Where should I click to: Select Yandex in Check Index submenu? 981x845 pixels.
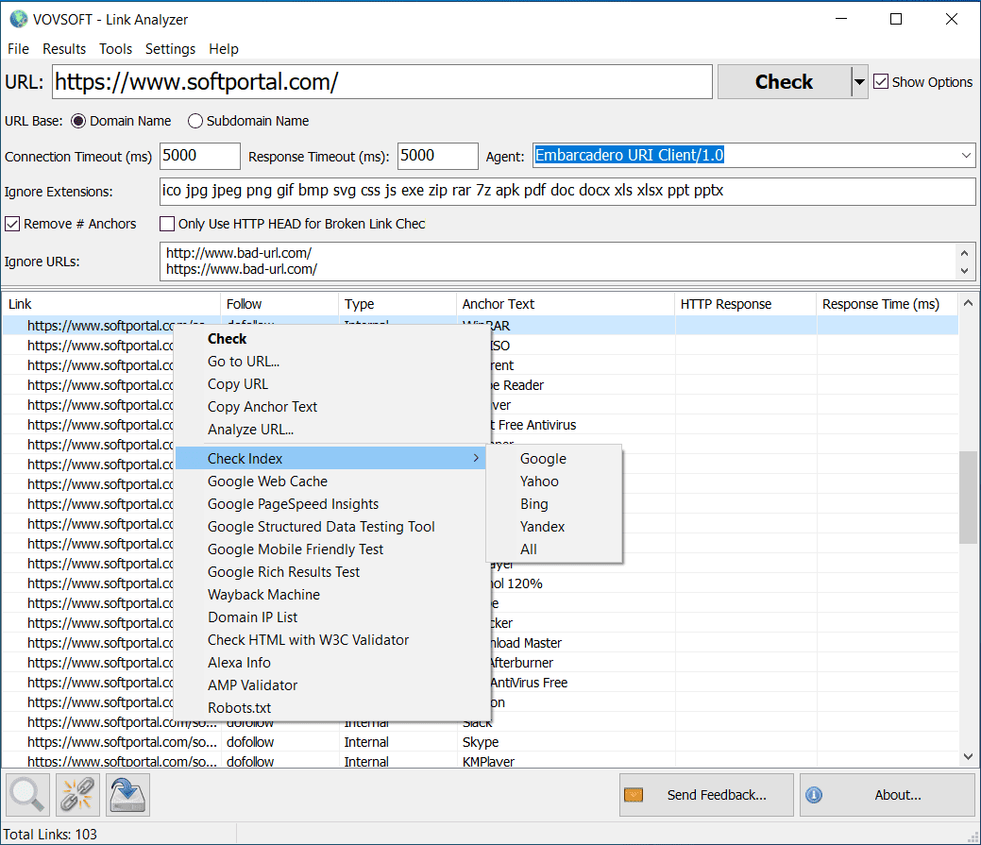(x=554, y=527)
